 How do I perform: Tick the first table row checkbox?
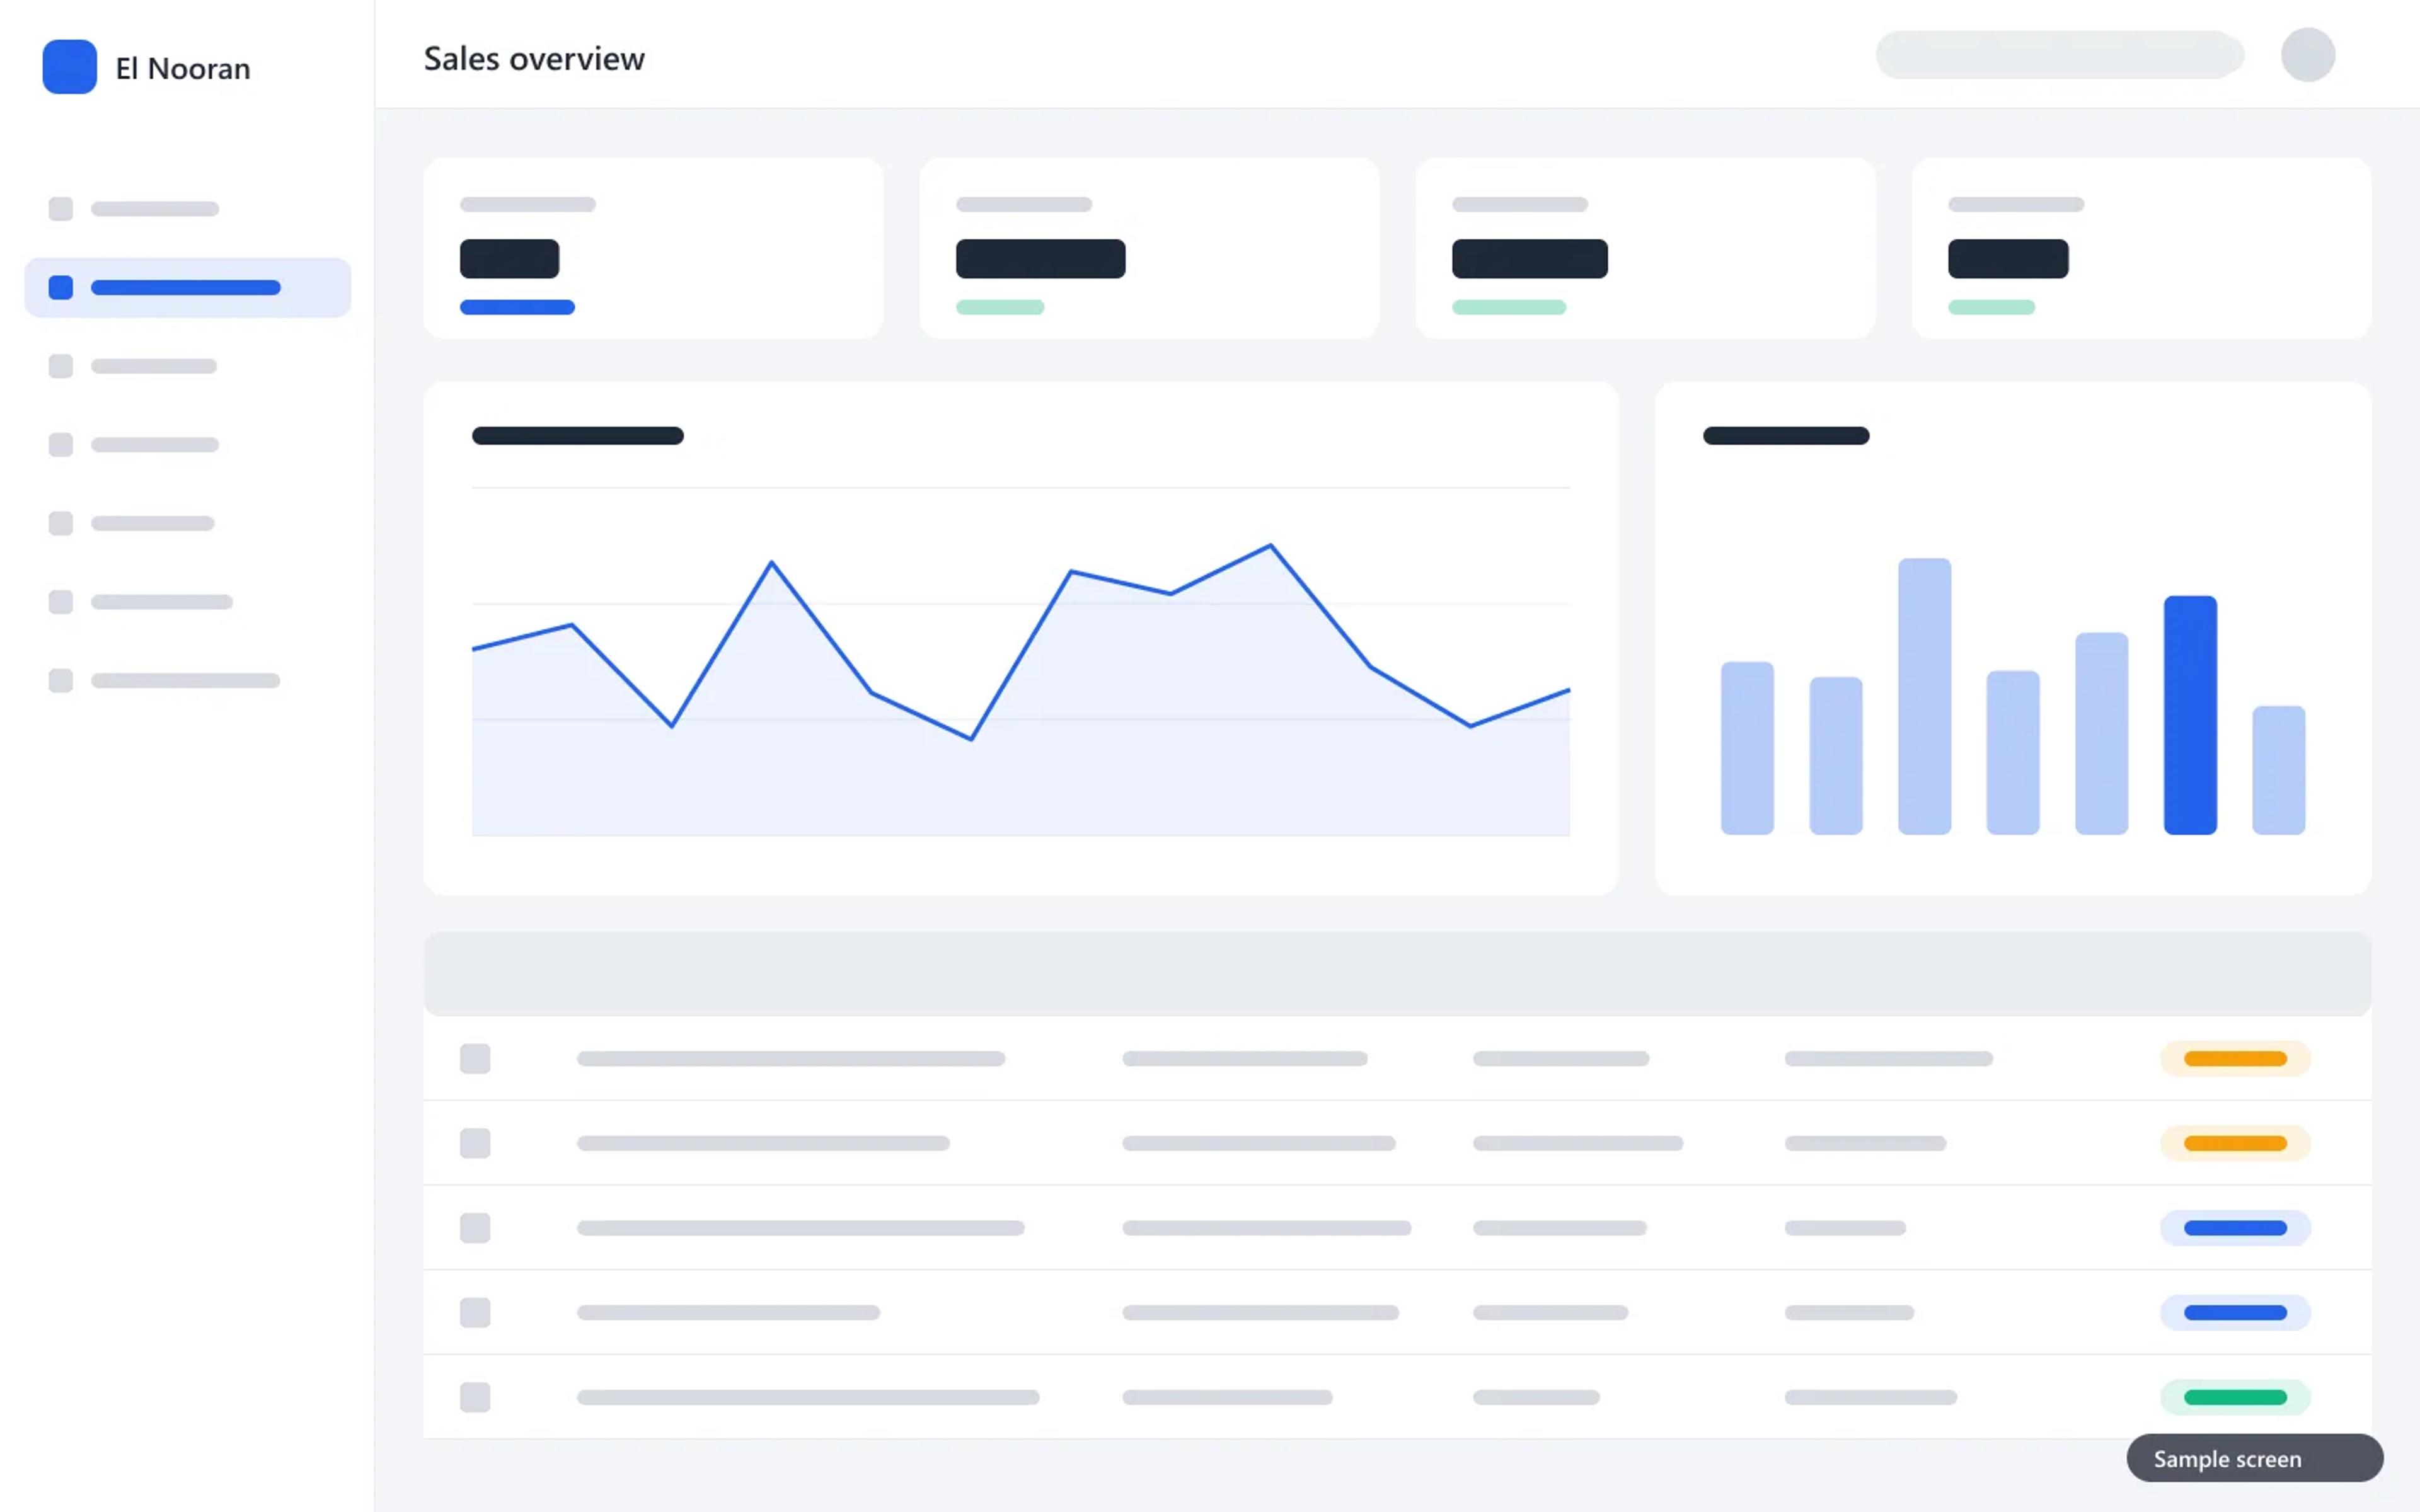475,1059
